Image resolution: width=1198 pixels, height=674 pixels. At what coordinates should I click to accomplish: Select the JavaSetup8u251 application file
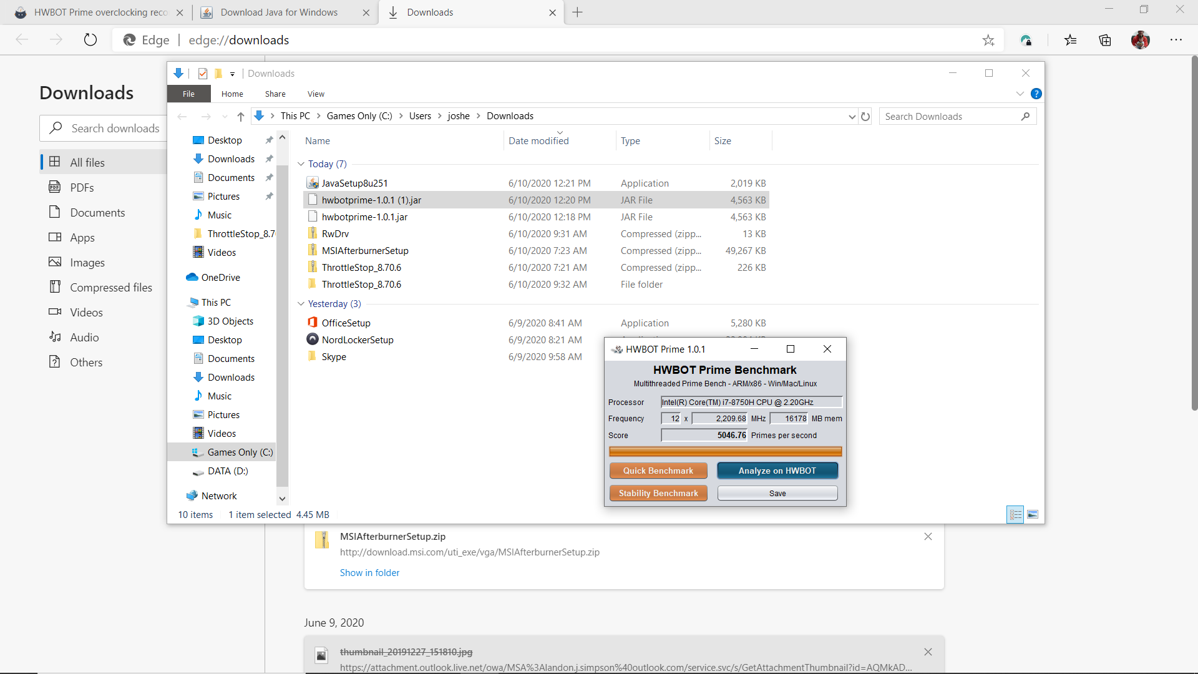pos(354,183)
